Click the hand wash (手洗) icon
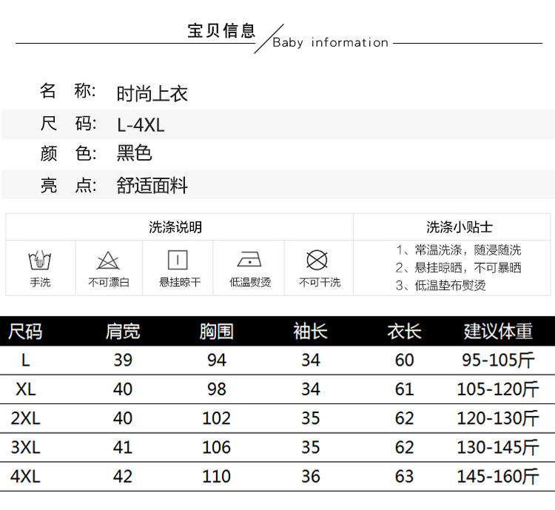The width and height of the screenshot is (555, 510). tap(40, 261)
